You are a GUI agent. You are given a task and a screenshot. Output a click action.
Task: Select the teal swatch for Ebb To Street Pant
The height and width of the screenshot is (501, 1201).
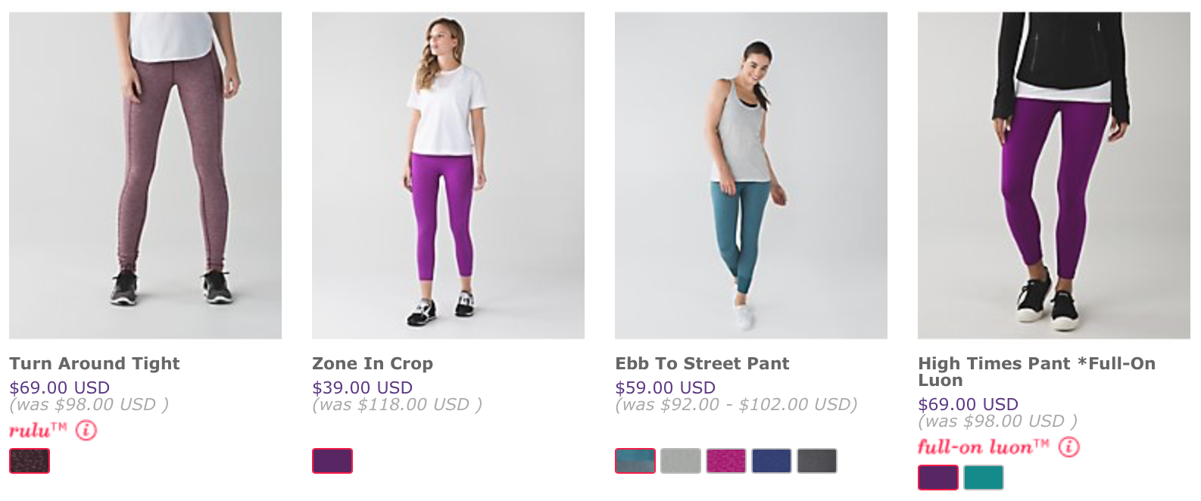(x=635, y=461)
